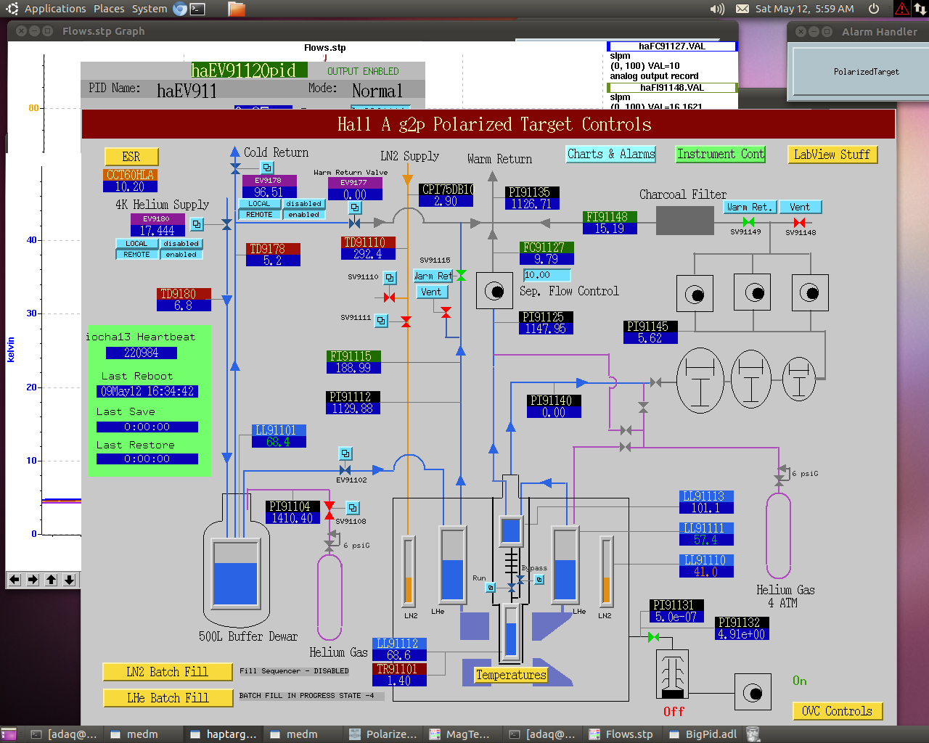Switch to the Flows.stp taskbar window
The image size is (929, 743).
click(621, 734)
